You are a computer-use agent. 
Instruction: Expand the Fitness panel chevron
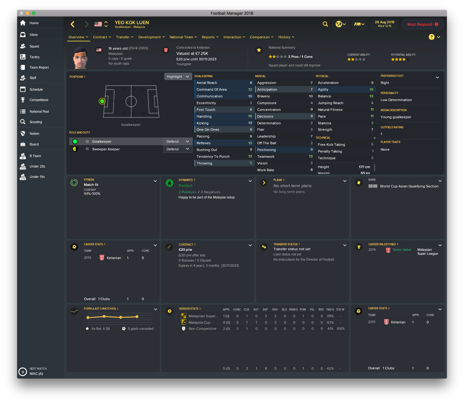pyautogui.click(x=155, y=181)
